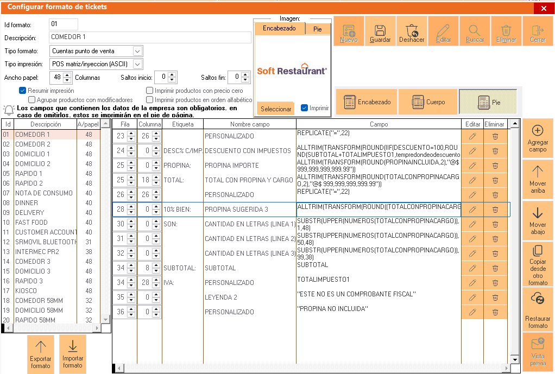This screenshot has height=374, width=555.
Task: Close the Configurar formato de tickets window
Action: coord(544,9)
